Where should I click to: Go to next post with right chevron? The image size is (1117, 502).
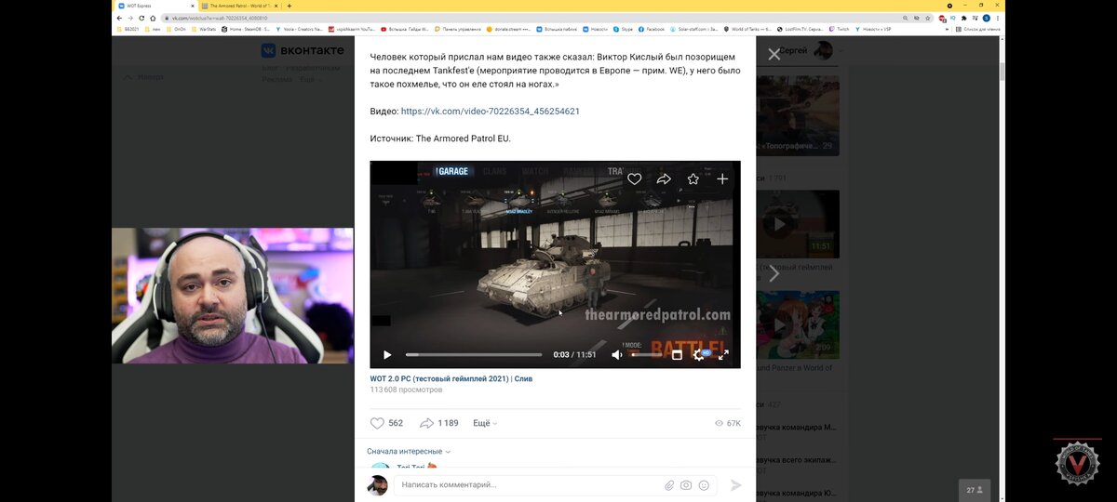pyautogui.click(x=774, y=273)
